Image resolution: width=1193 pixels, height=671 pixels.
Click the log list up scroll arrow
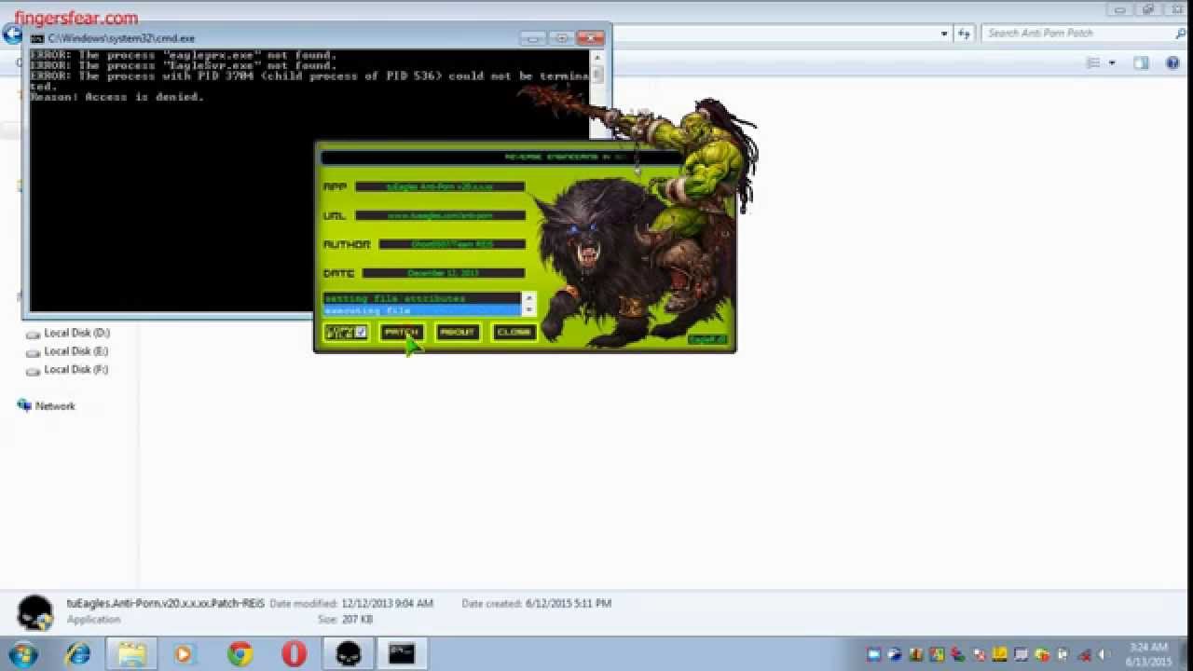(x=528, y=298)
